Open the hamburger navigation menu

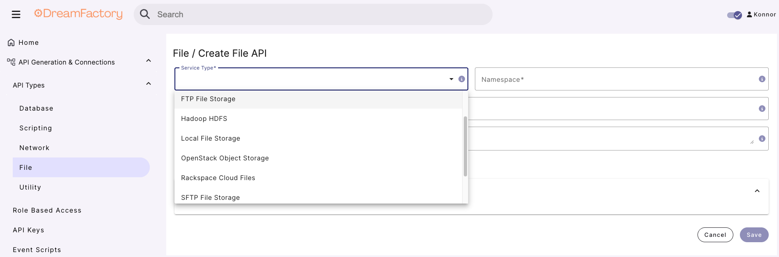click(x=16, y=14)
